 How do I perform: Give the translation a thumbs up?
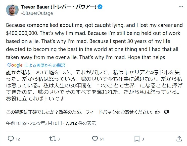[x=157, y=112]
